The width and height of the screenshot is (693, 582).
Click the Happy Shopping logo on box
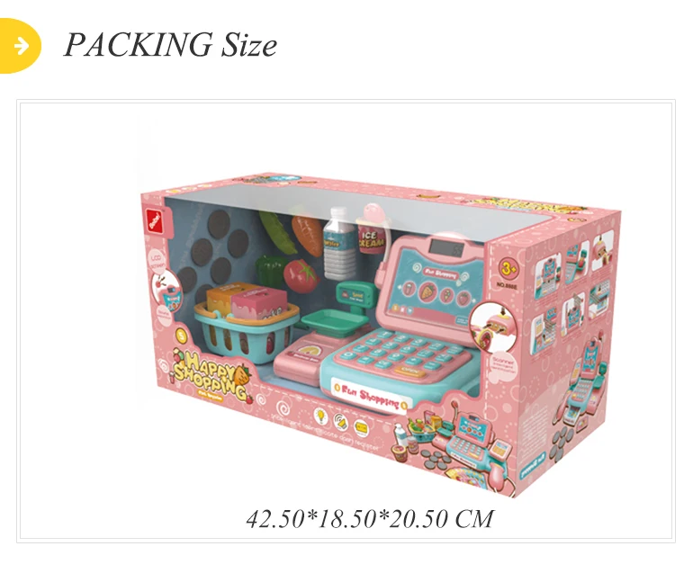point(211,376)
